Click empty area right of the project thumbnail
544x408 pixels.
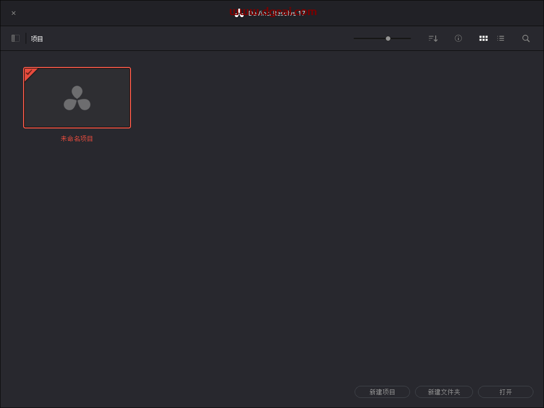(302, 151)
